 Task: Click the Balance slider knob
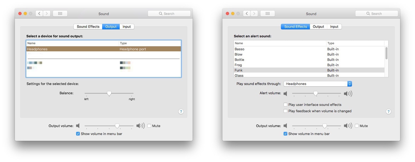click(109, 93)
